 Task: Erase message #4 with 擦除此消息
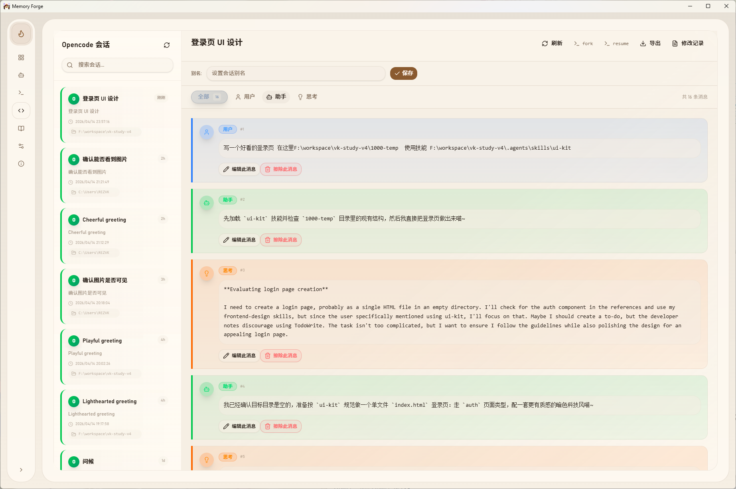pos(281,426)
